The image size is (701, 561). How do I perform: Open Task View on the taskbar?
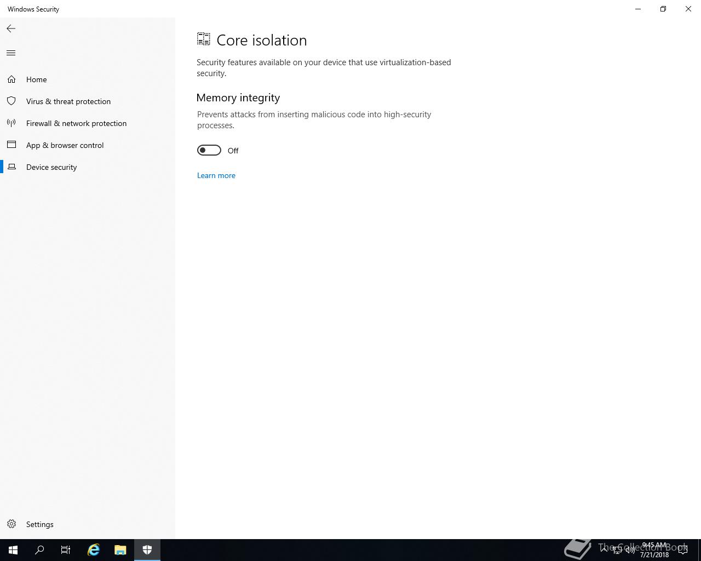coord(66,550)
